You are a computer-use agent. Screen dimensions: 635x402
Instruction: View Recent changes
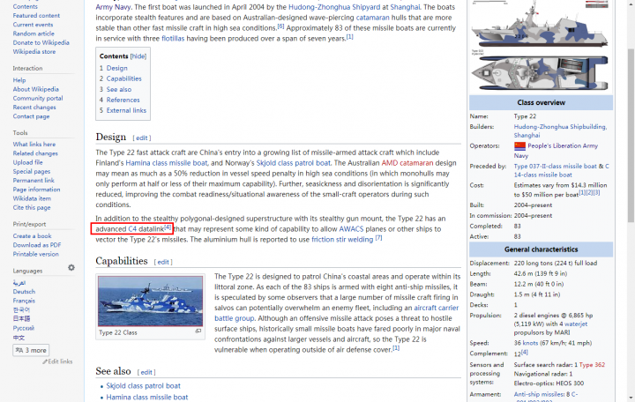coord(34,108)
